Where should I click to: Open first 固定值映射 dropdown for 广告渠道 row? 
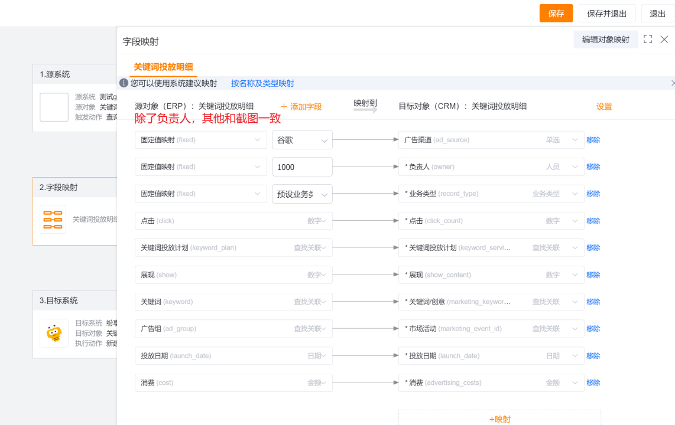[200, 140]
